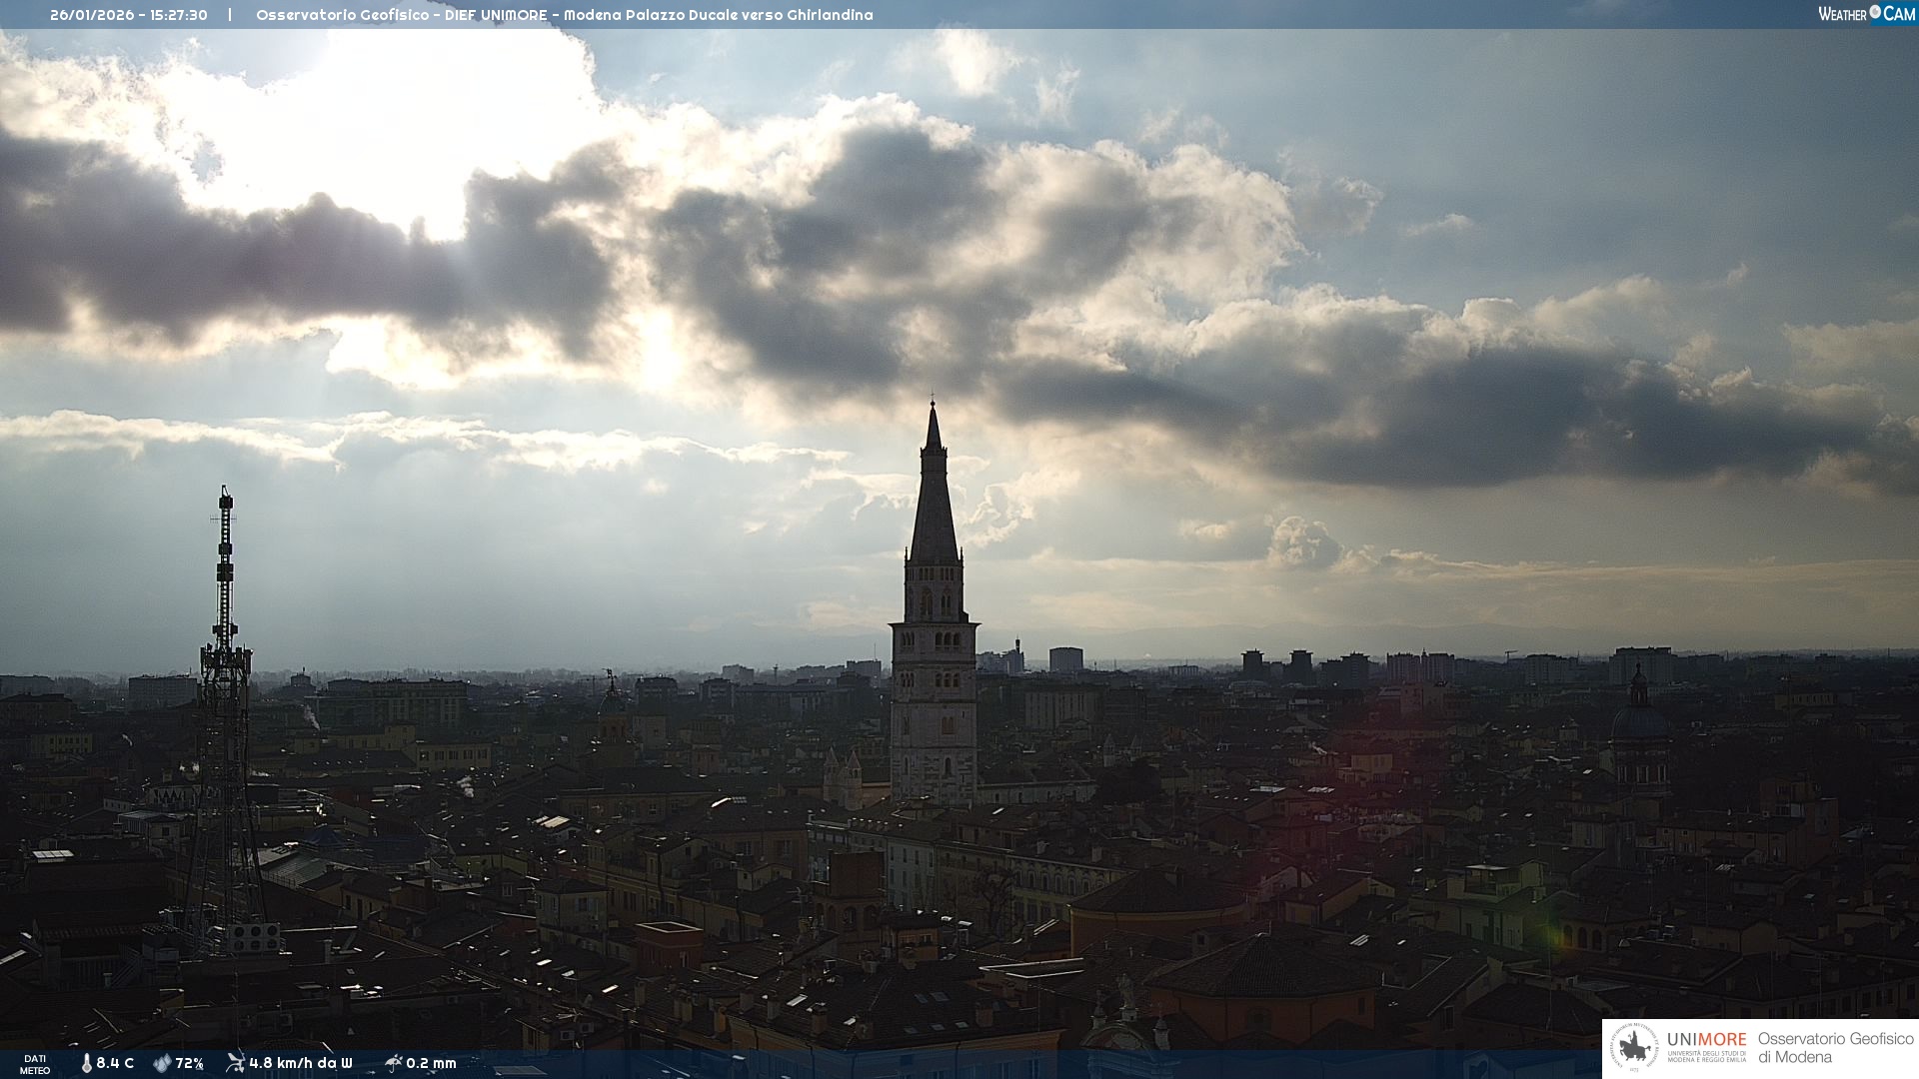Click the wind speed vane icon
Screen dimensions: 1919x1079
pos(235,1062)
